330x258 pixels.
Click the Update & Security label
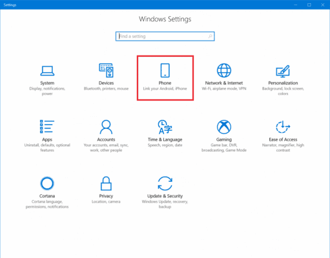165,196
